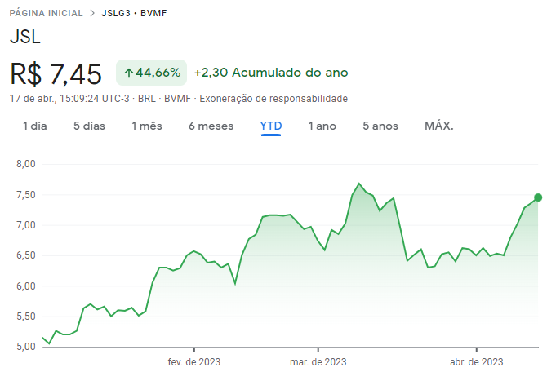Viewport: 547px width, 372px height.
Task: Click the R$ 7,45 price value
Action: [56, 74]
